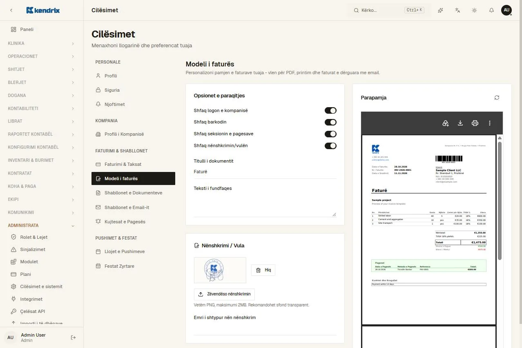Viewport: 522px width, 348px height.
Task: Click the Titulli i dokumentit input field
Action: tap(265, 172)
